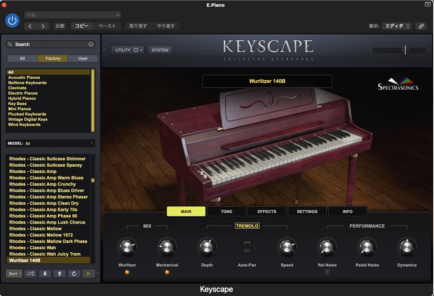Click the コピー copy button
Screen dimensions: 434x296
[x=82, y=26]
